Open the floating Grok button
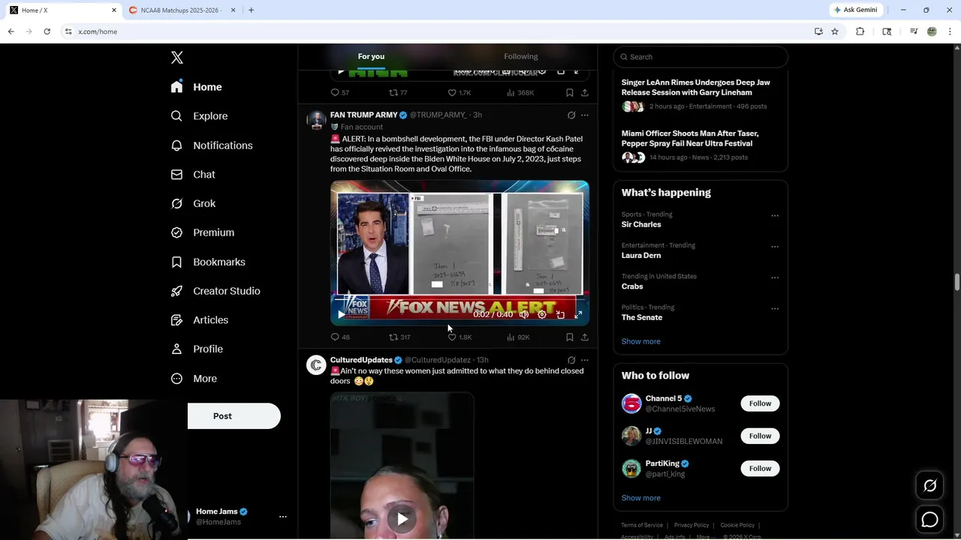Image resolution: width=961 pixels, height=540 pixels. click(x=929, y=486)
